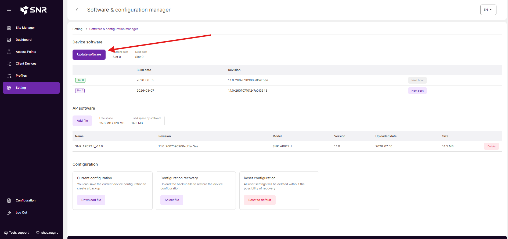Screen dimensions: 508x239
Task: Click the shop.nag.ru laptop icon
Action: [x=38, y=233]
